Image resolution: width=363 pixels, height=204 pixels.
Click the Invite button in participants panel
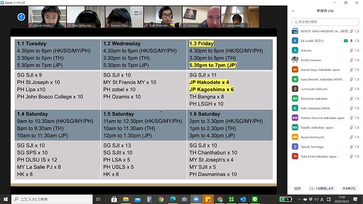click(297, 189)
